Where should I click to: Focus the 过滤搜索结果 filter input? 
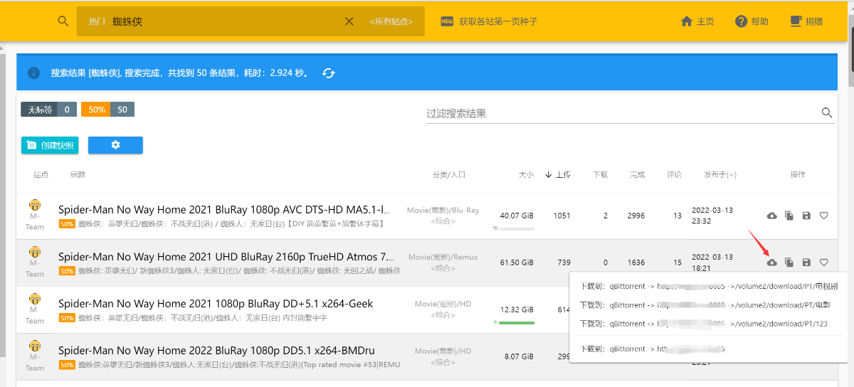pyautogui.click(x=619, y=114)
